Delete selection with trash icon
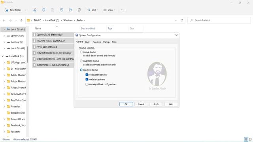This screenshot has width=253, height=142. [x=79, y=10]
